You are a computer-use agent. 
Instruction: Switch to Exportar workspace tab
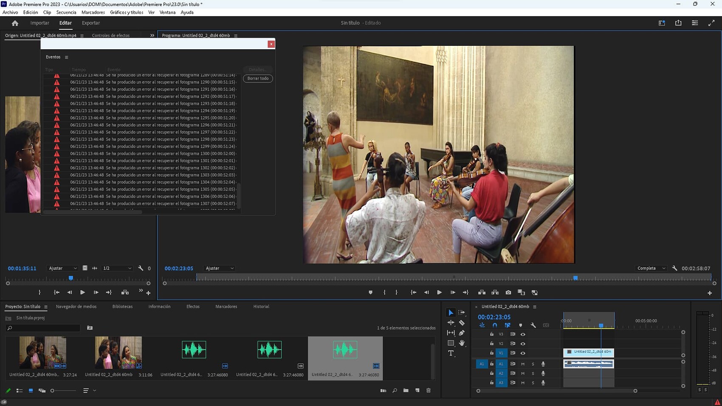91,23
